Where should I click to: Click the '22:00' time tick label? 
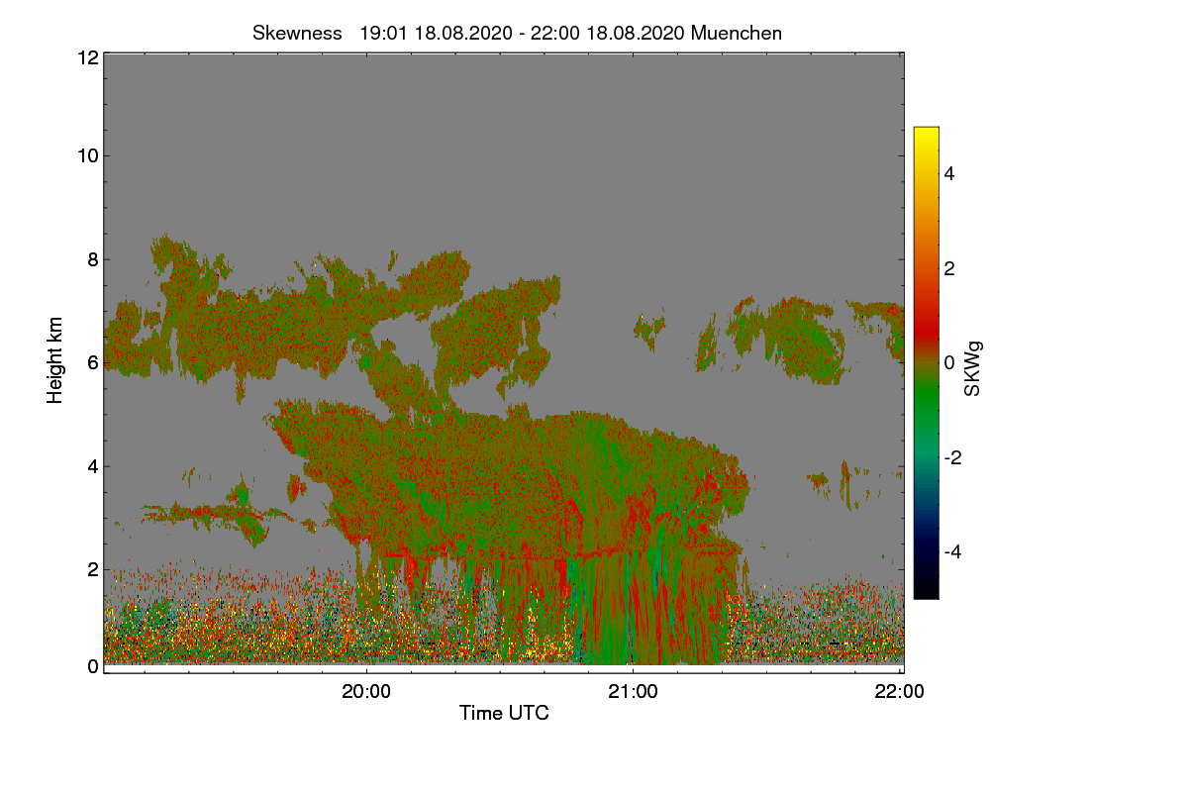tap(900, 692)
